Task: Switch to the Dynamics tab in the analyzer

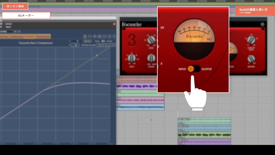Action: tap(30, 36)
